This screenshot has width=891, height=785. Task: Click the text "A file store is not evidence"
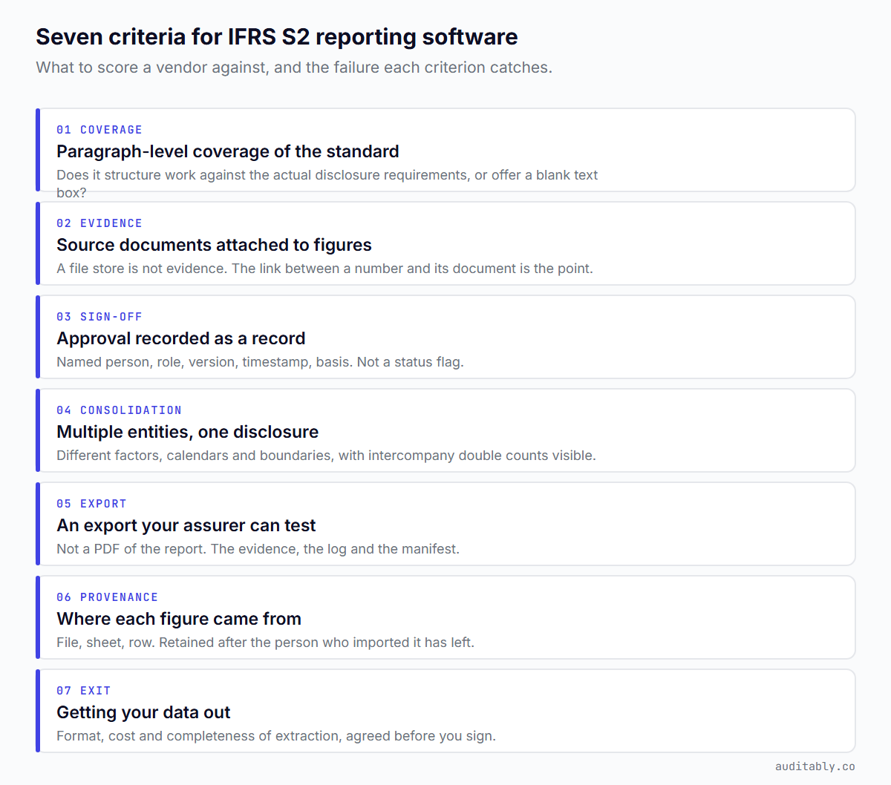point(141,269)
